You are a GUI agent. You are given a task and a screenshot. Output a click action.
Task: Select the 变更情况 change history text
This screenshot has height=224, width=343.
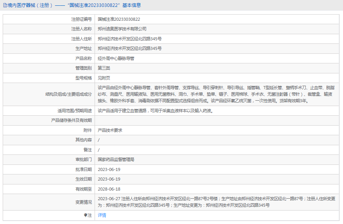[x=216, y=202]
